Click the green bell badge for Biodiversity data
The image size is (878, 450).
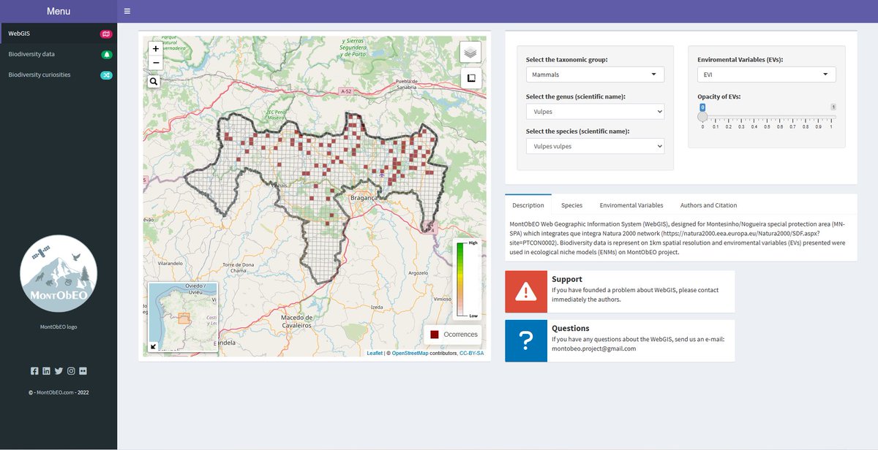106,54
